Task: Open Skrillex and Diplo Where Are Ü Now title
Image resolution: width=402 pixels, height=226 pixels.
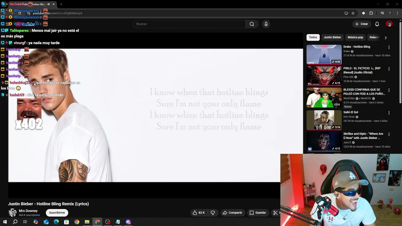Action: point(363,136)
